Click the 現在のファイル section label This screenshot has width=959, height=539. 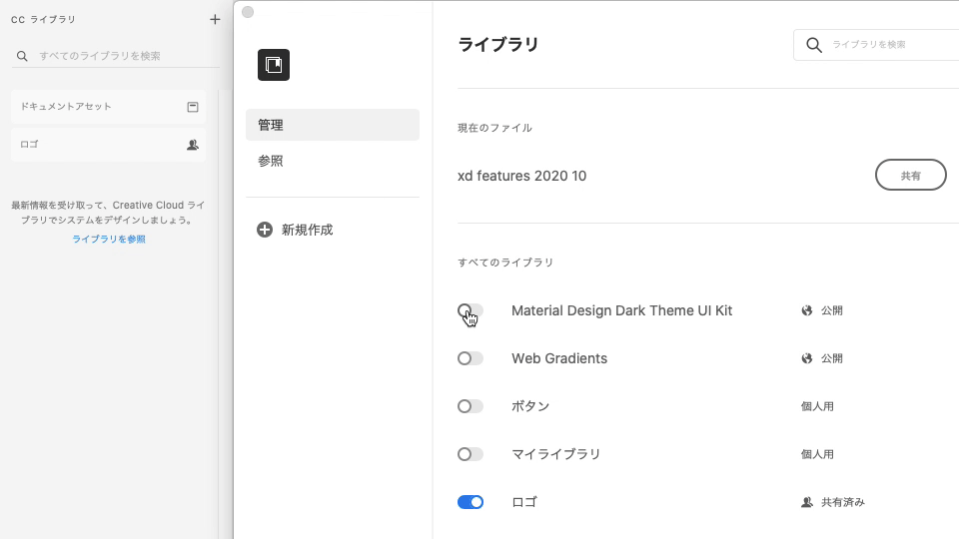494,128
